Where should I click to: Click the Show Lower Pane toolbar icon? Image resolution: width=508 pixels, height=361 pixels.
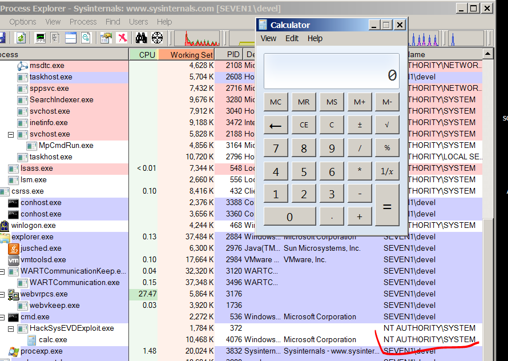pyautogui.click(x=70, y=38)
